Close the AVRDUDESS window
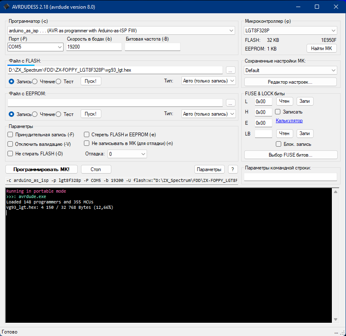This screenshot has height=336, width=346. [336, 7]
